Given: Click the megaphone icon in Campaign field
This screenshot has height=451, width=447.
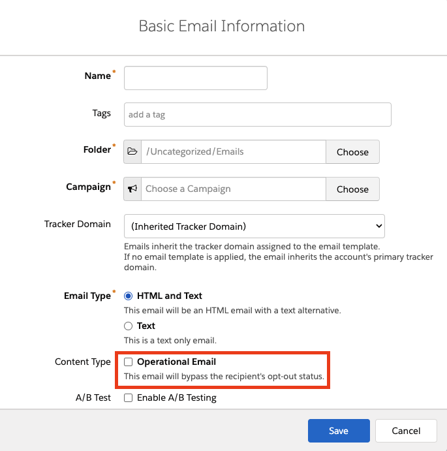Looking at the screenshot, I should pyautogui.click(x=132, y=189).
